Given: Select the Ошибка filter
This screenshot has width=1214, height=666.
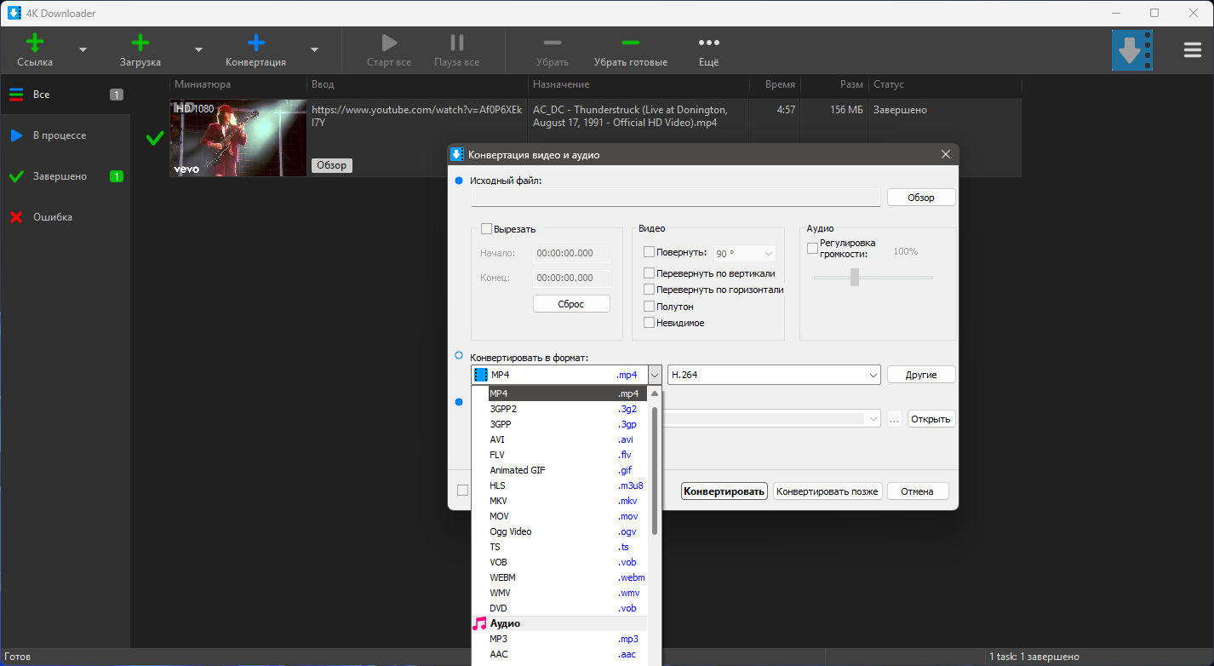Looking at the screenshot, I should [66, 217].
